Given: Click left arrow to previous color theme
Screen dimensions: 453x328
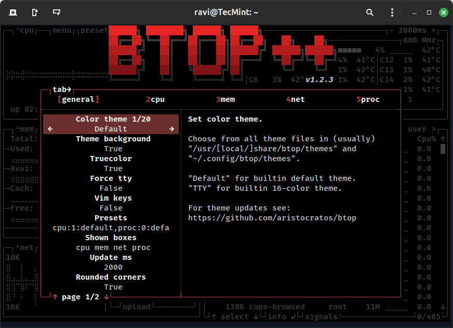Looking at the screenshot, I should (50, 129).
